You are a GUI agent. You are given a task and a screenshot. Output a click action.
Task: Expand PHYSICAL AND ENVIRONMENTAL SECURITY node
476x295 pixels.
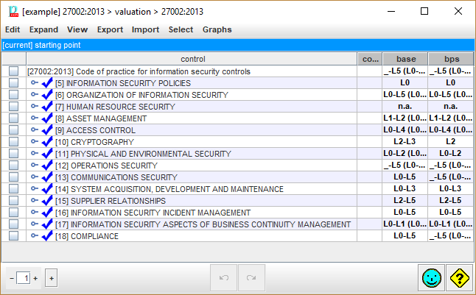[35, 154]
